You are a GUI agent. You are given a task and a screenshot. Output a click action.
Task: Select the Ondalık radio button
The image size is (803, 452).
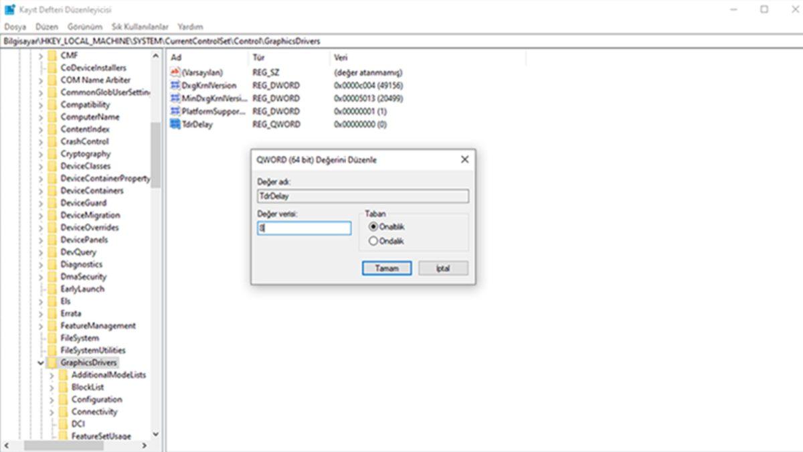373,241
